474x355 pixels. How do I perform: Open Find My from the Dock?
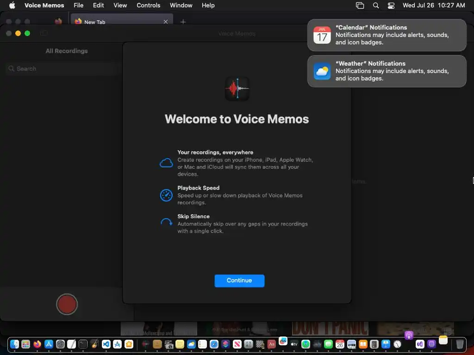pyautogui.click(x=306, y=344)
